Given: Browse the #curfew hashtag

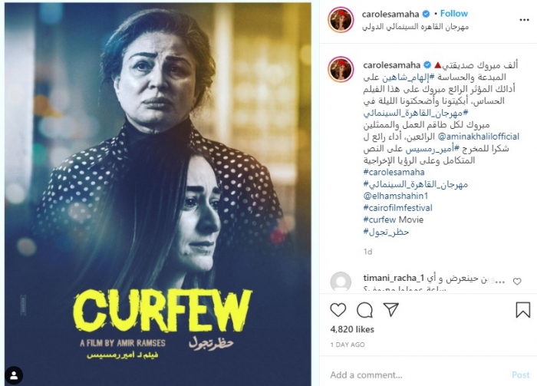Looking at the screenshot, I should [x=380, y=219].
